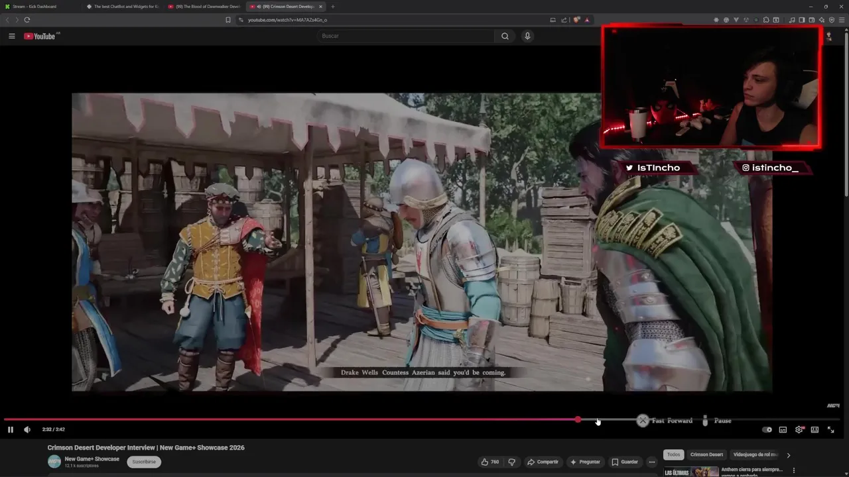Open the extensions puzzle icon
This screenshot has width=849, height=477.
(x=766, y=20)
